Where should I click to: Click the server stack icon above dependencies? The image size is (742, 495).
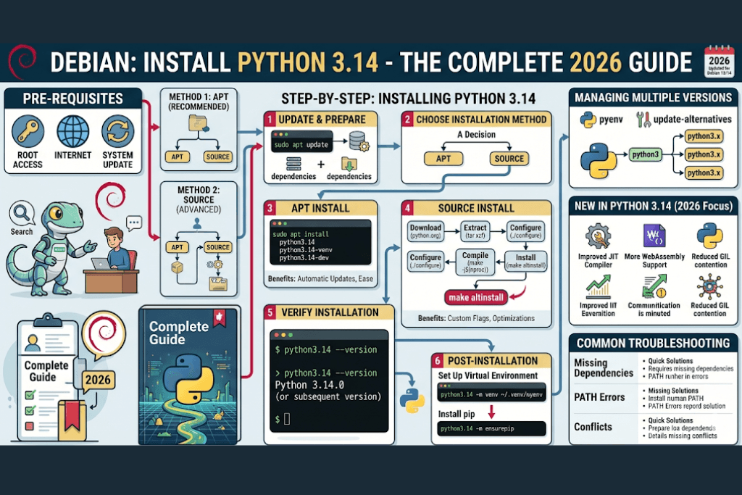click(293, 164)
